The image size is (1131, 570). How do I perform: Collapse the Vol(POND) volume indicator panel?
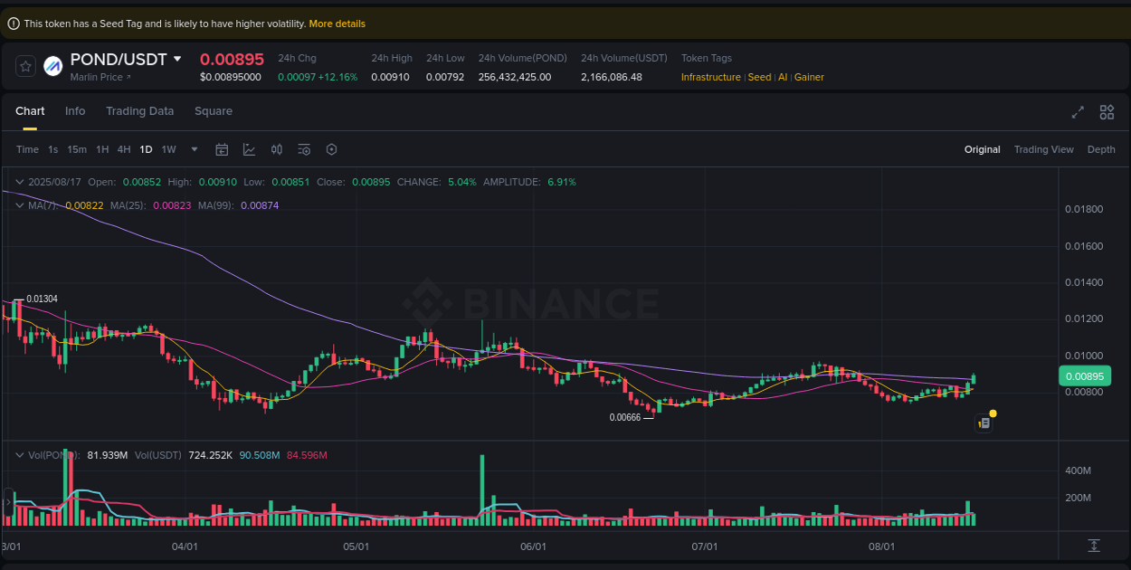coord(18,454)
